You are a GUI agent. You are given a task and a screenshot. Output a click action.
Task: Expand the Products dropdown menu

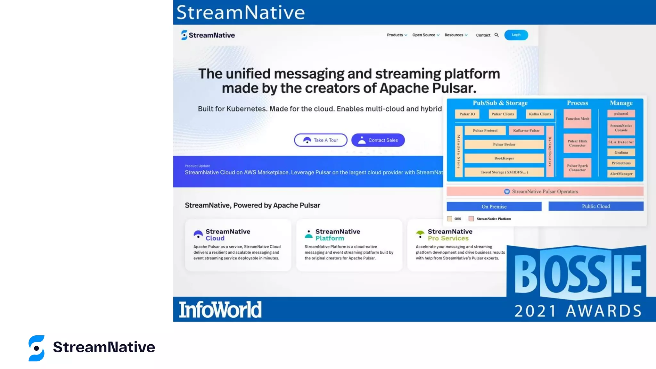pos(397,35)
